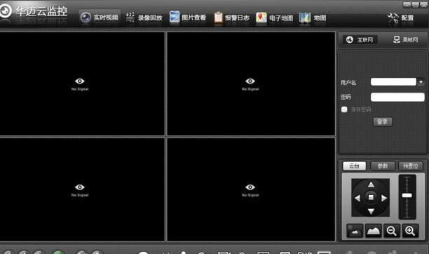The height and width of the screenshot is (254, 429).
Task: Toggle the 保存密码 checkbox
Action: click(344, 109)
